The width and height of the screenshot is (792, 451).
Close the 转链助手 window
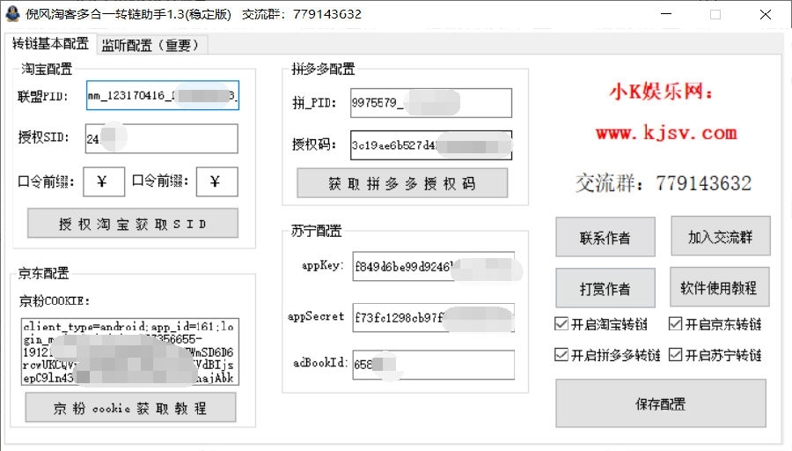(x=766, y=14)
